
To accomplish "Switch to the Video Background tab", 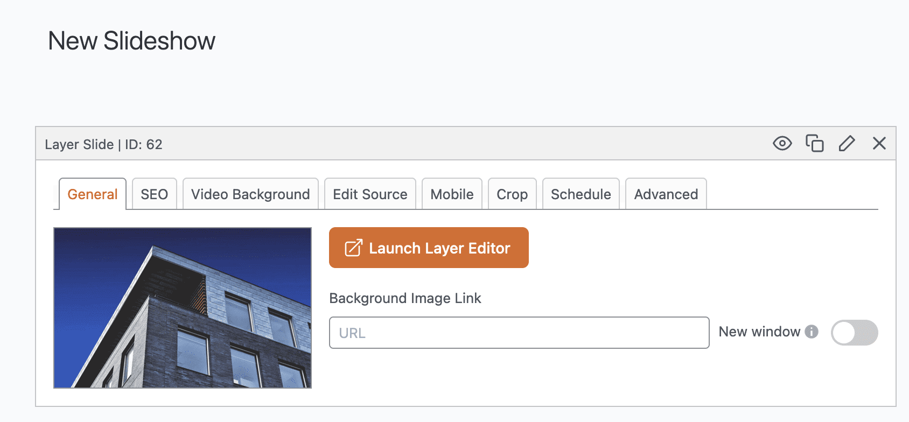I will click(x=250, y=194).
